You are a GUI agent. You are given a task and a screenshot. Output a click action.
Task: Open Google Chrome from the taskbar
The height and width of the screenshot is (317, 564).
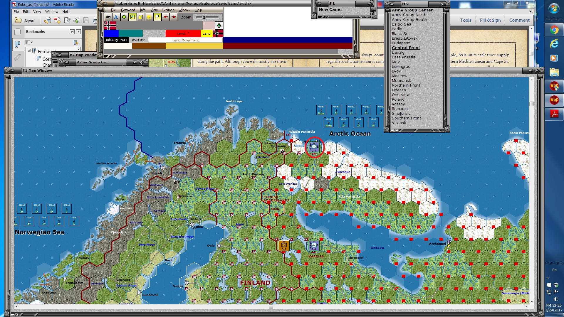(x=554, y=30)
